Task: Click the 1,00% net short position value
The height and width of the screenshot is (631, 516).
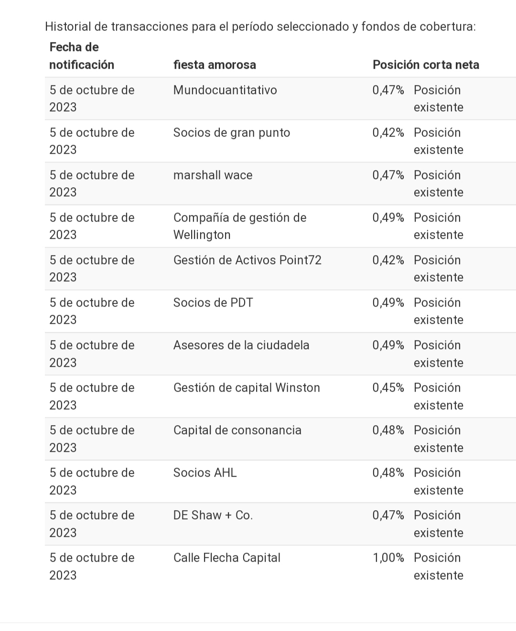Action: coord(388,558)
